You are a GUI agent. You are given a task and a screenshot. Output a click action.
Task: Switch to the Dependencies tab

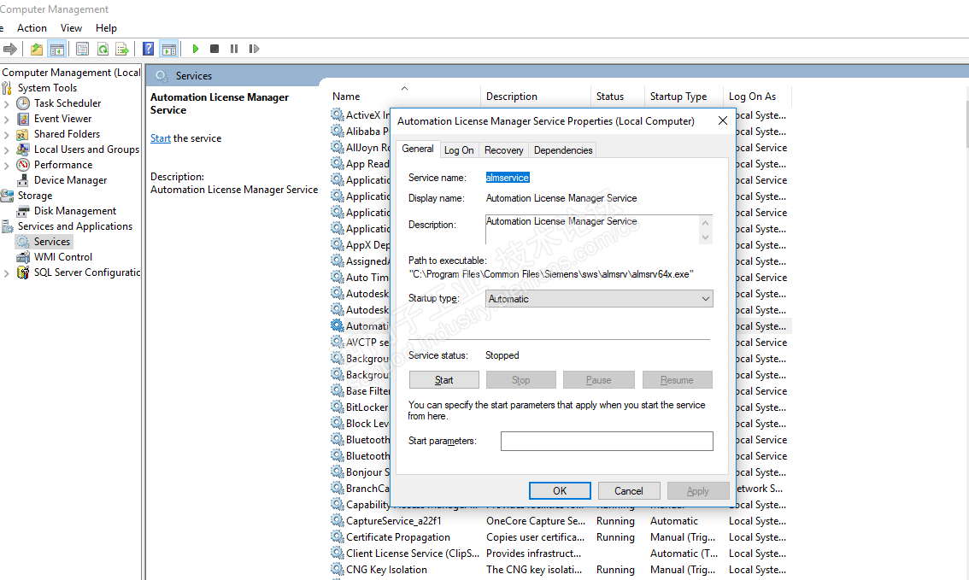point(563,150)
